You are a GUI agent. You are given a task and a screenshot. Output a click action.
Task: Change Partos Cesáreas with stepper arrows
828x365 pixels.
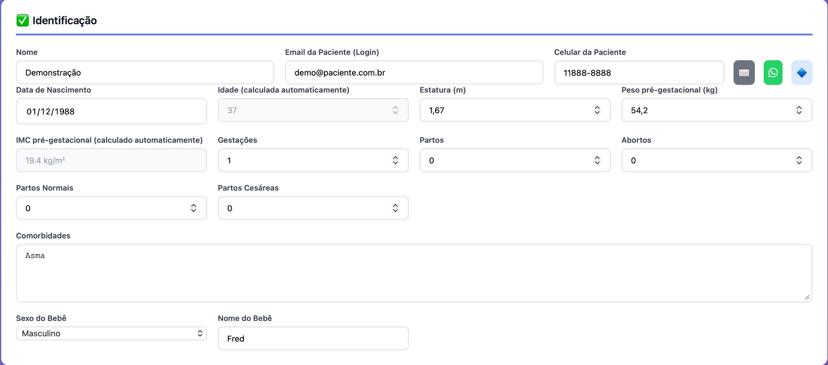395,208
